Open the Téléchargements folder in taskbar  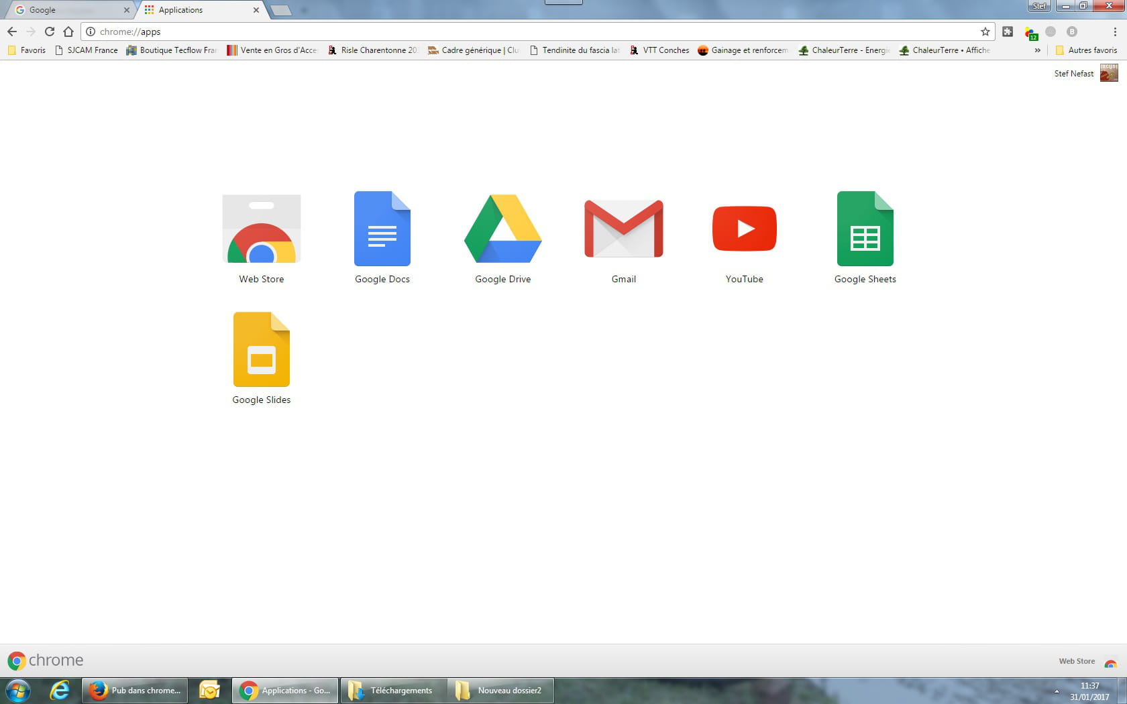[x=394, y=690]
